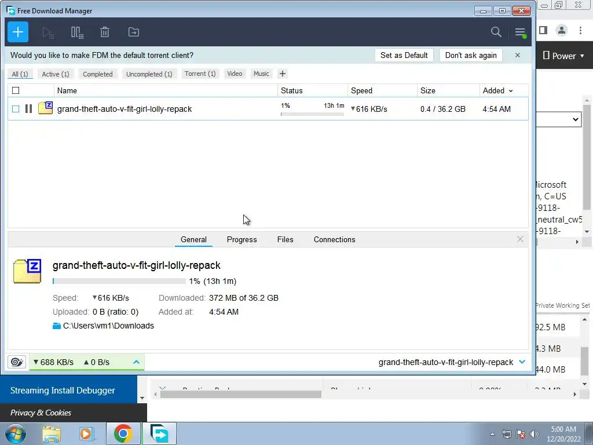The width and height of the screenshot is (593, 445).
Task: Sort downloads by Speed column
Action: (382, 90)
